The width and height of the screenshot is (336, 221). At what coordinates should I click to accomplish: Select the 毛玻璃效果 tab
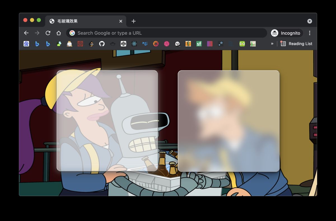coord(84,21)
